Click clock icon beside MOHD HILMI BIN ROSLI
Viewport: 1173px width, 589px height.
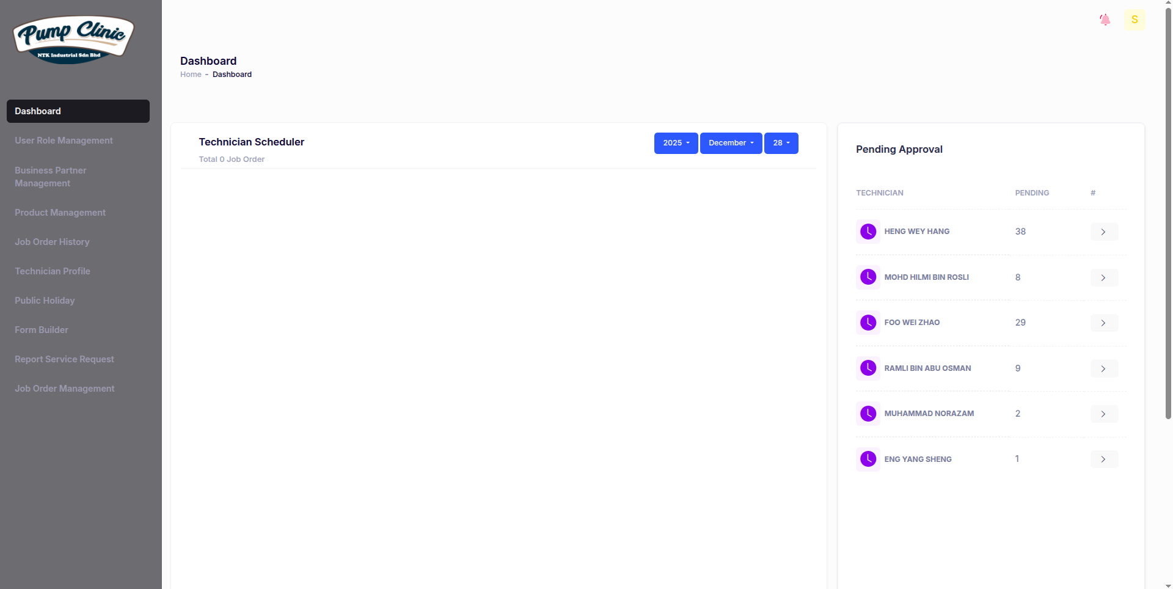tap(868, 277)
